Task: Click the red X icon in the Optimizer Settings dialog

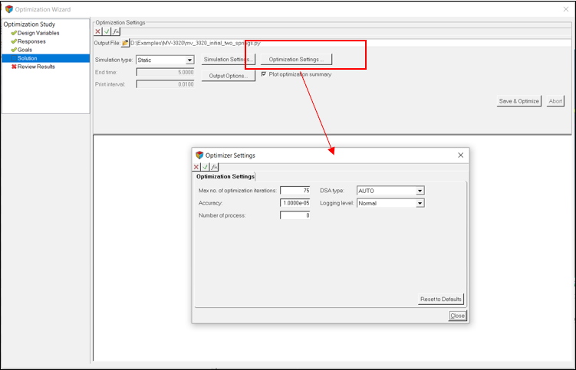Action: tap(196, 167)
